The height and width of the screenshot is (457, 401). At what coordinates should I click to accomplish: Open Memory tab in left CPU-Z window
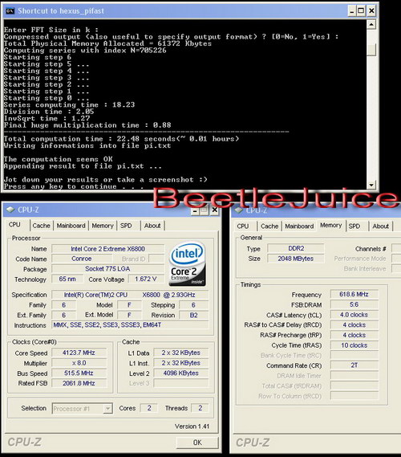[103, 226]
